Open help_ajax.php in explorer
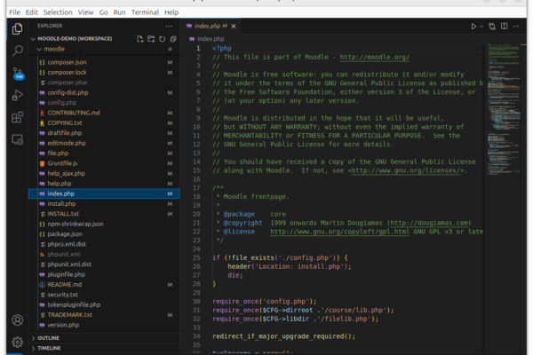533x355 pixels. [x=104, y=174]
